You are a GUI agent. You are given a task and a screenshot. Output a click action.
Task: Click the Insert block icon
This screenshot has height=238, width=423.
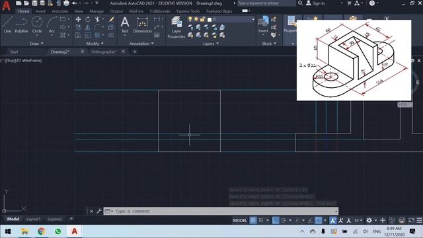pos(263,24)
